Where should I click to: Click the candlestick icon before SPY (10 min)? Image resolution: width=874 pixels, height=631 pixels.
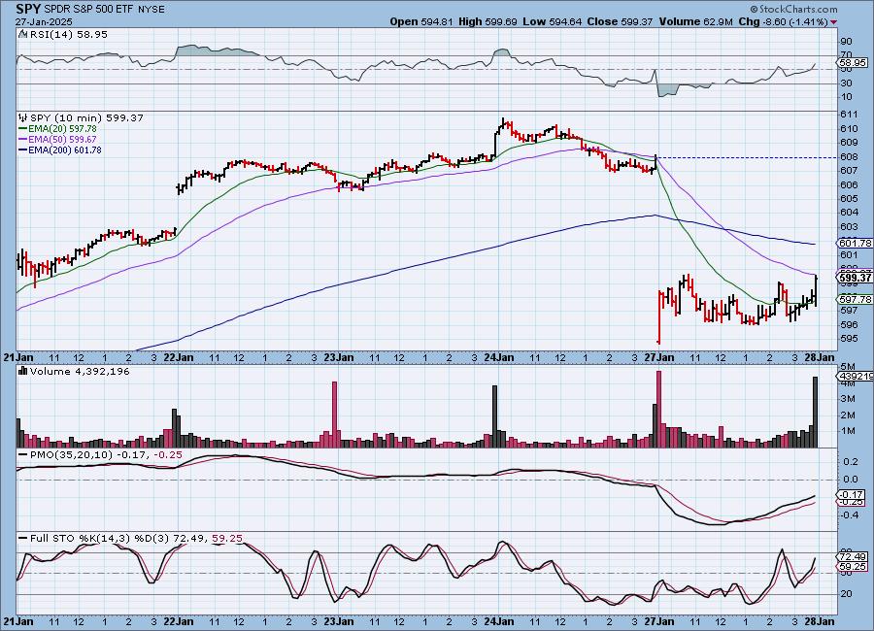point(23,117)
